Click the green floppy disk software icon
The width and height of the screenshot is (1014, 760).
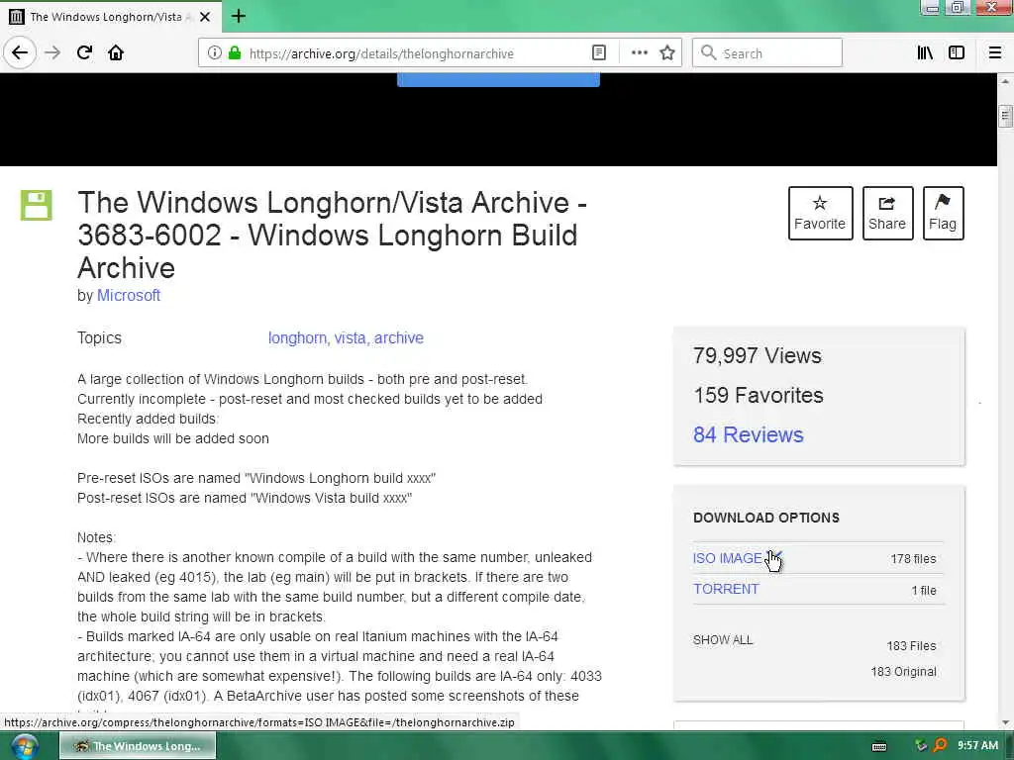point(37,206)
